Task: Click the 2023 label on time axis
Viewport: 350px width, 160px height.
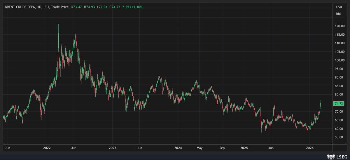Action: click(113, 148)
